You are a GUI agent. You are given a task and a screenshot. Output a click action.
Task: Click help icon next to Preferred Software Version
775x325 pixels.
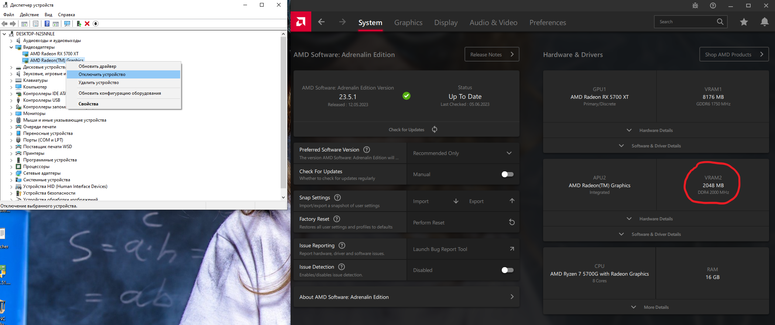pyautogui.click(x=367, y=150)
